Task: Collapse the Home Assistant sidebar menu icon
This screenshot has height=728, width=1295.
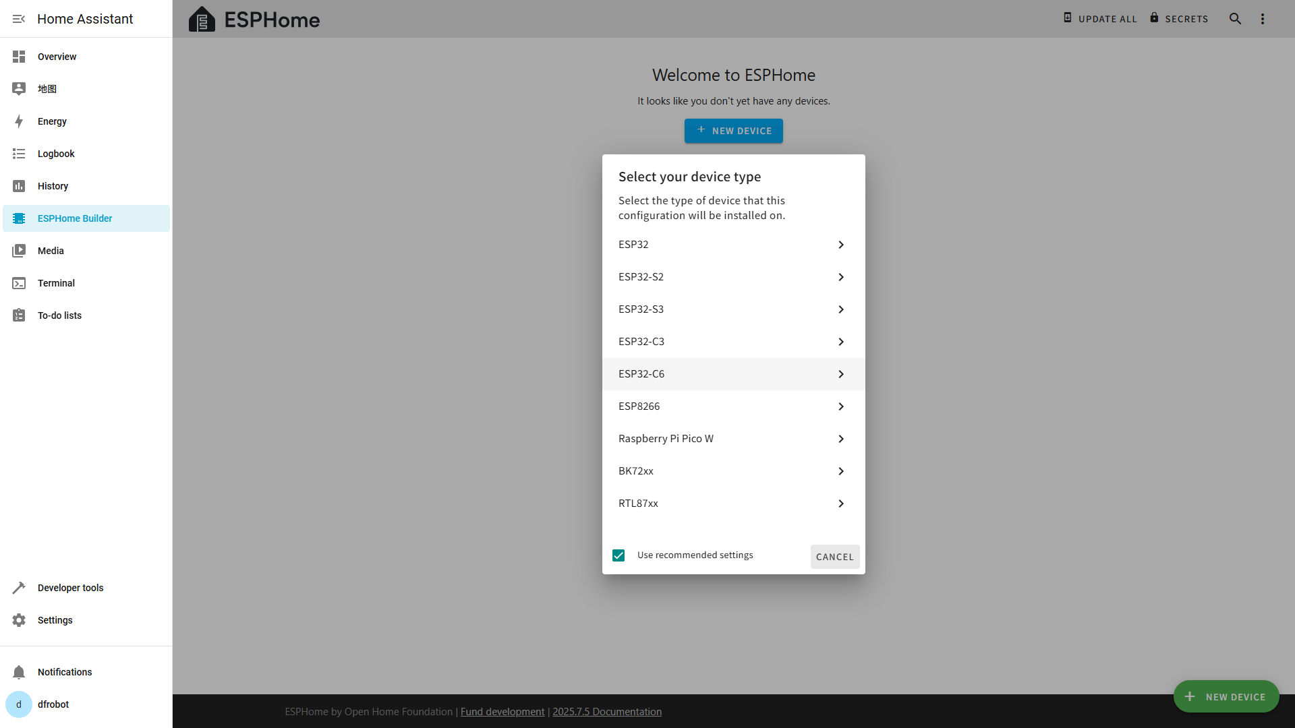Action: pyautogui.click(x=19, y=19)
